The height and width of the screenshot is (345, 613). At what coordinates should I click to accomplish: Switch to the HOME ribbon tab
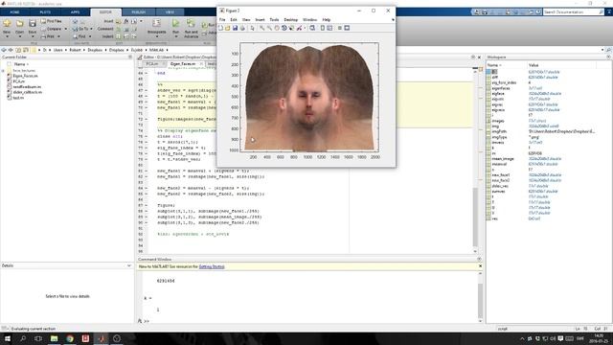(14, 12)
